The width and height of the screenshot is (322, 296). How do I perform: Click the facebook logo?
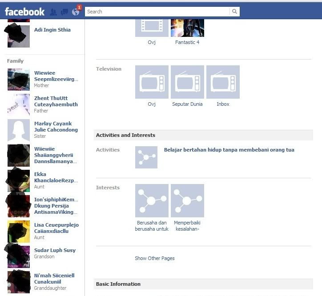click(24, 12)
